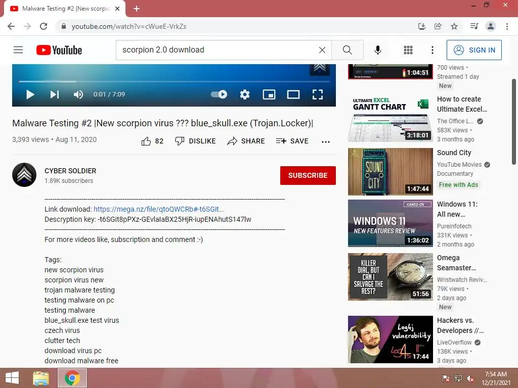Like the video with thumbs up
The image size is (518, 388).
tap(152, 141)
